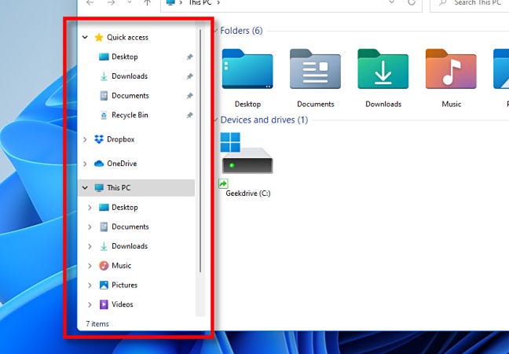Screen dimensions: 509x354
Task: Collapse the This PC tree node
Action: (x=86, y=188)
